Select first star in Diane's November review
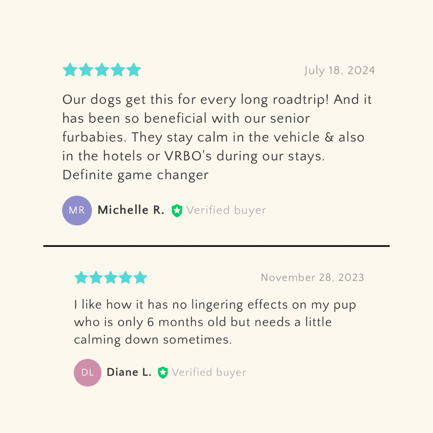Viewport: 433px width, 433px height. (x=81, y=277)
